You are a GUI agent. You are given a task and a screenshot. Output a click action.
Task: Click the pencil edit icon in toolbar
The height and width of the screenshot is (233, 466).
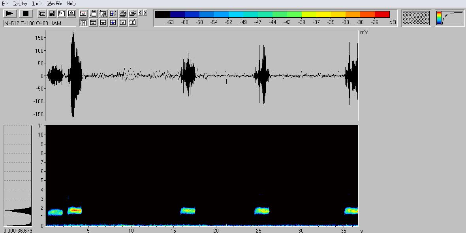coord(133,23)
